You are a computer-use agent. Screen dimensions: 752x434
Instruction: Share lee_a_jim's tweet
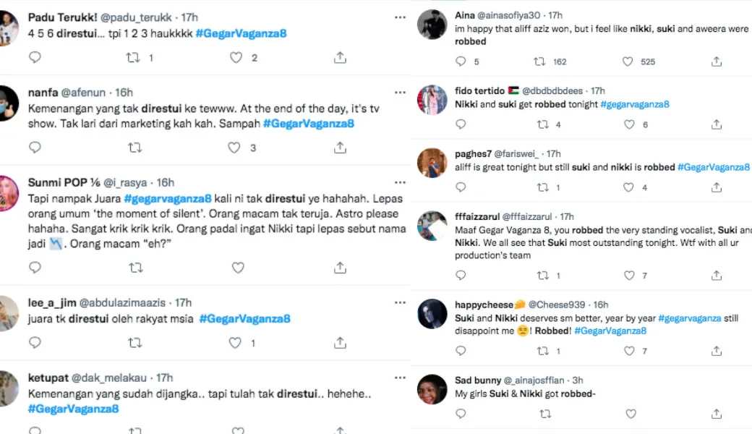click(340, 342)
